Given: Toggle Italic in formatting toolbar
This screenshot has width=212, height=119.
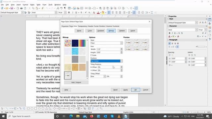Looking at the screenshot, I should coord(73,13).
